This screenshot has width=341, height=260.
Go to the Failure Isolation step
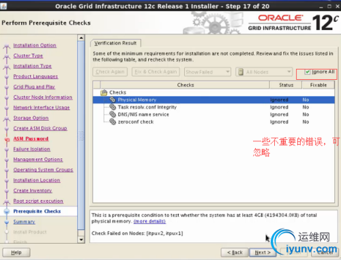31,149
